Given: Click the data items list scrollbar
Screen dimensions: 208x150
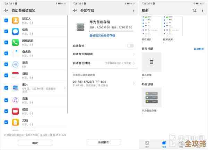Looking at the screenshot, I should click(x=68, y=65).
